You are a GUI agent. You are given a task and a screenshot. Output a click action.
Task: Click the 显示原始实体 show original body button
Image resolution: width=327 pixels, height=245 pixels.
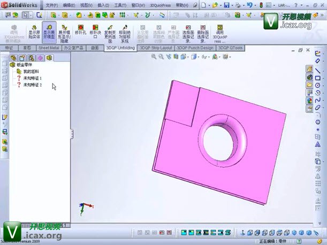pos(34,32)
